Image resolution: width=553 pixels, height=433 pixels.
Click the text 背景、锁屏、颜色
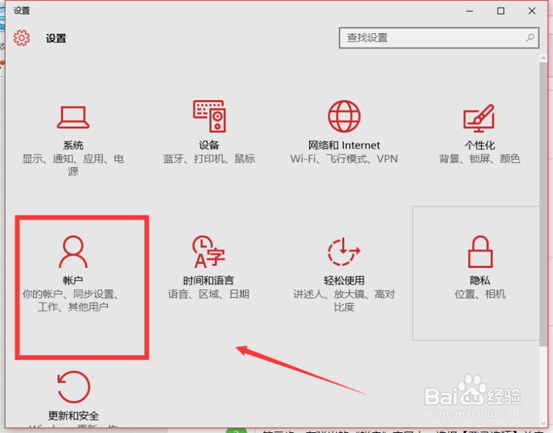click(480, 159)
